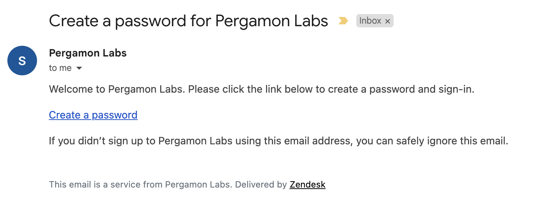The width and height of the screenshot is (549, 206).
Task: Click 'Pergamon Labs' within the subject heading
Action: pos(272,21)
